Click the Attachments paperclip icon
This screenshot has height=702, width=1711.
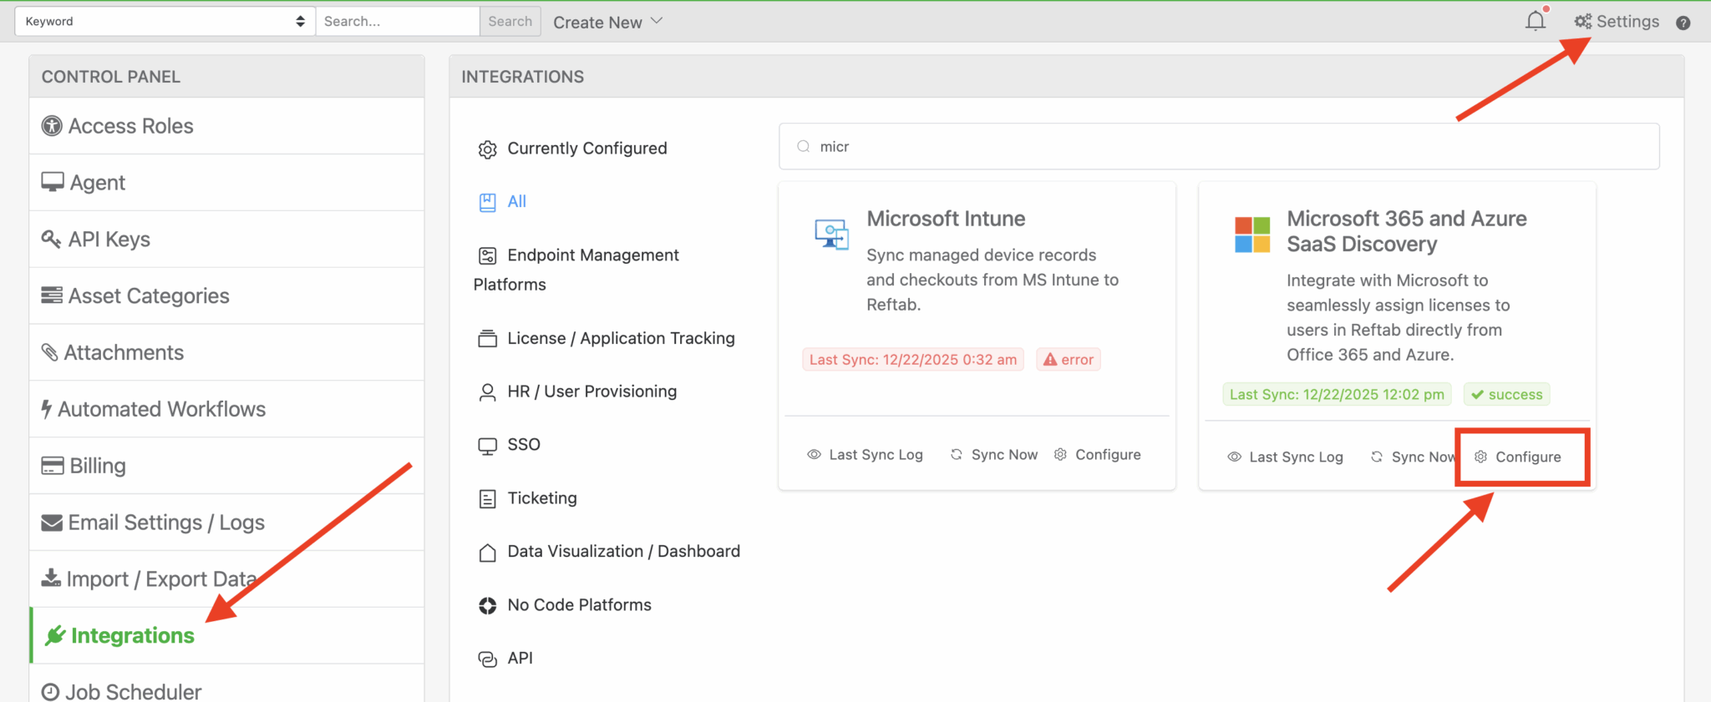point(50,352)
